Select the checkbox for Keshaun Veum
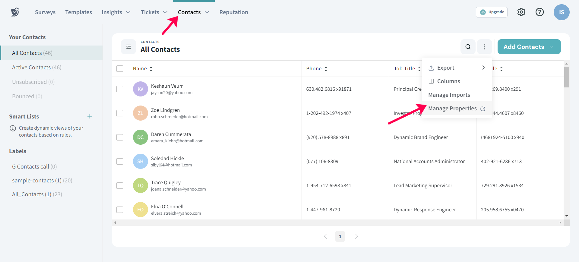This screenshot has width=579, height=262. pos(120,89)
